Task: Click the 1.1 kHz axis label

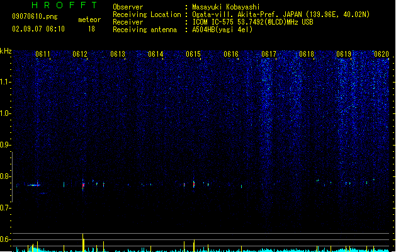Action: click(6, 82)
